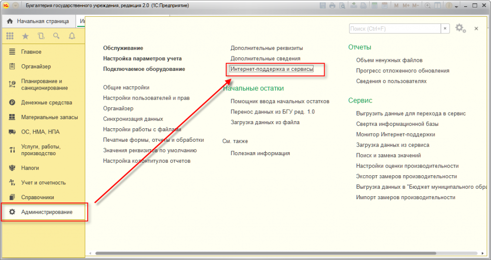Open Помощник ввода начальных остатков
This screenshot has height=260, width=491.
[x=280, y=102]
